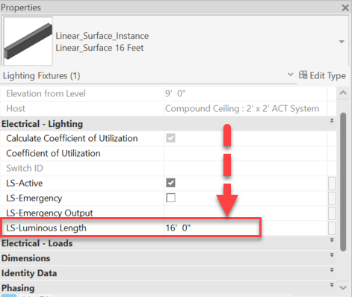Screen dimensions: 352x297
Task: Click the scroll down arrow
Action: coord(343,288)
